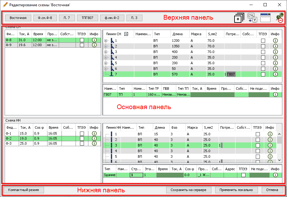Show info for СН line 7
Screen dimensions: 287x197
click(x=275, y=74)
